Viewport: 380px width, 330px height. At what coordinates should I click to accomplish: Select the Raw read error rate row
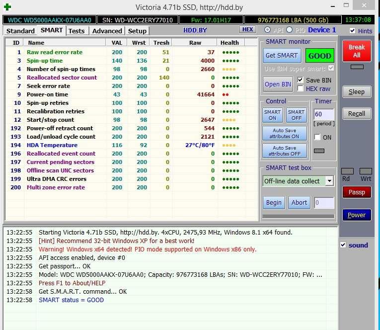131,52
